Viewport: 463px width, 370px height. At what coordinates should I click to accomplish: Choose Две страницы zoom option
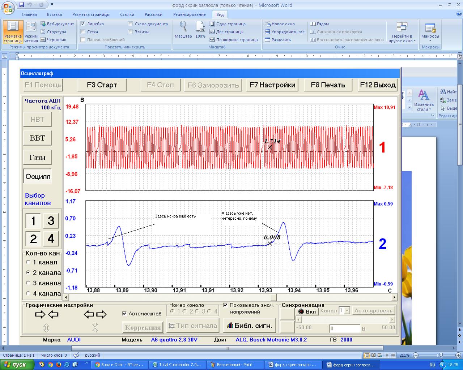click(x=227, y=32)
